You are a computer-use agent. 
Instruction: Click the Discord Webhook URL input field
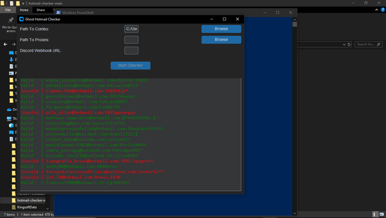pyautogui.click(x=131, y=51)
